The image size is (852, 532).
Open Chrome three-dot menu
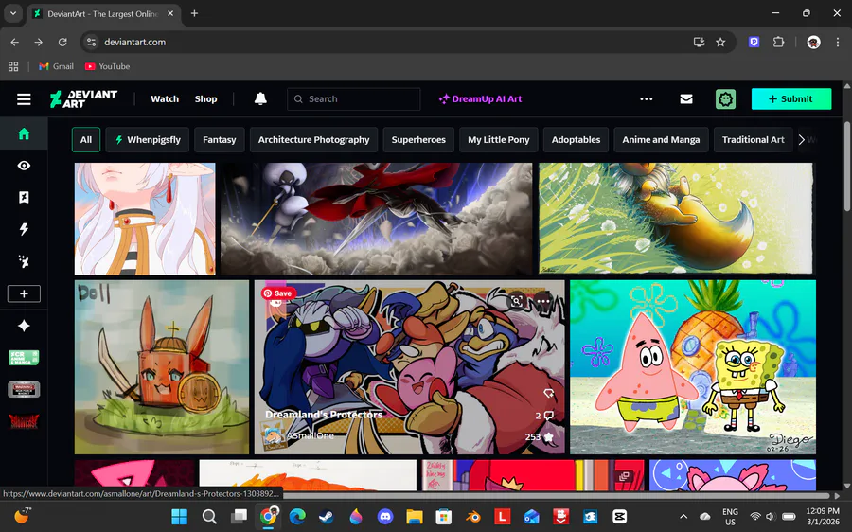tap(838, 42)
